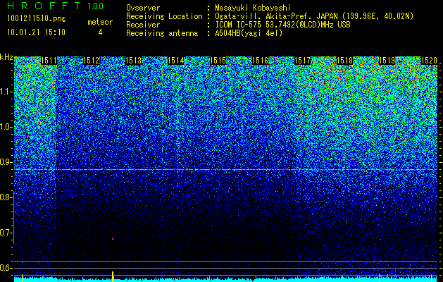Click the 1513 time label
The width and height of the screenshot is (443, 282).
(x=133, y=61)
